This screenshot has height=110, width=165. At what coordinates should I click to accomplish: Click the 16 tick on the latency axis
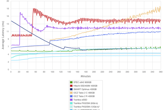coord(8,16)
